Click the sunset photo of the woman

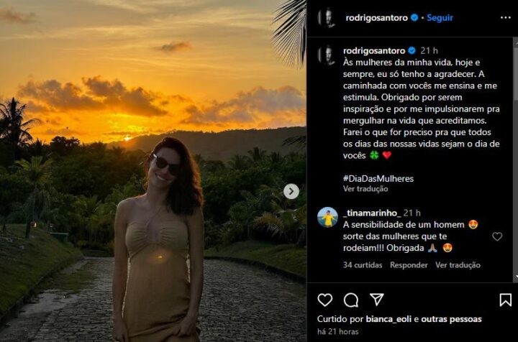153,171
